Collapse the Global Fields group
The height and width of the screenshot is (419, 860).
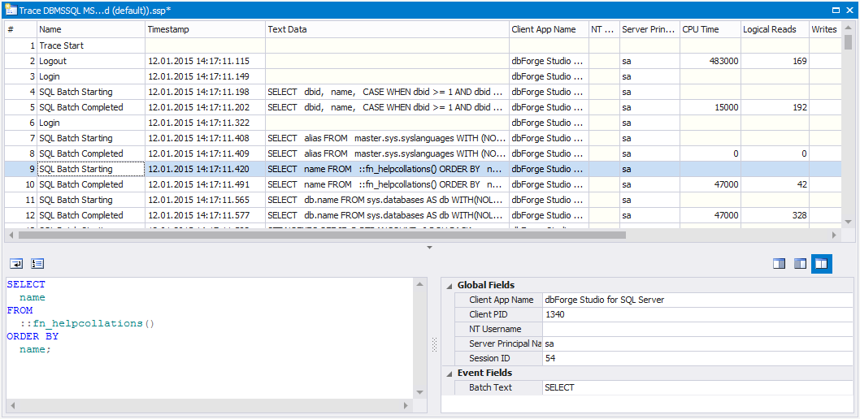[450, 285]
